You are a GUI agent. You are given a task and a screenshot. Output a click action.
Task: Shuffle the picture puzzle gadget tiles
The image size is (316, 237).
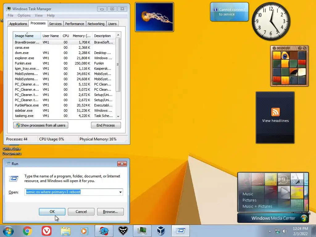(x=305, y=48)
